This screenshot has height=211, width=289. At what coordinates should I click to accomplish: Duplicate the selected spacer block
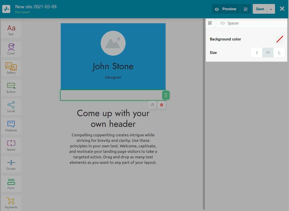tap(152, 105)
